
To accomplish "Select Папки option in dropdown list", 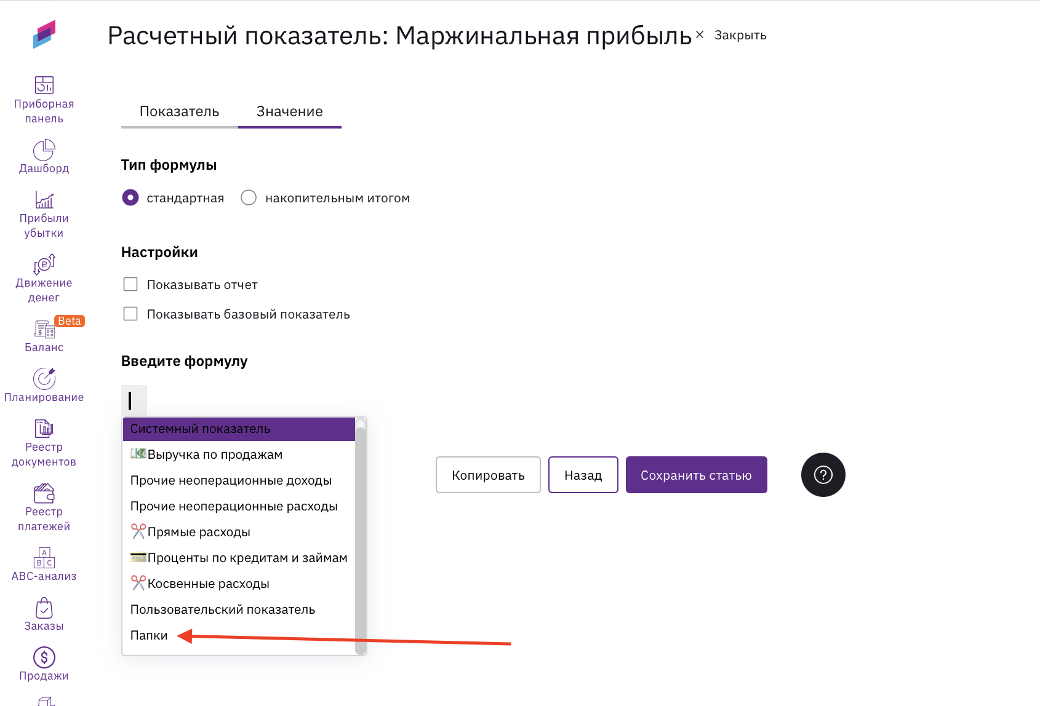I will click(149, 635).
